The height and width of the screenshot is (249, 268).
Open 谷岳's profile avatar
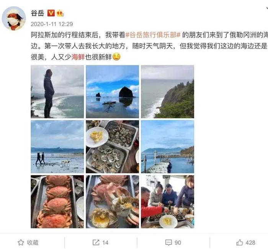point(14,18)
